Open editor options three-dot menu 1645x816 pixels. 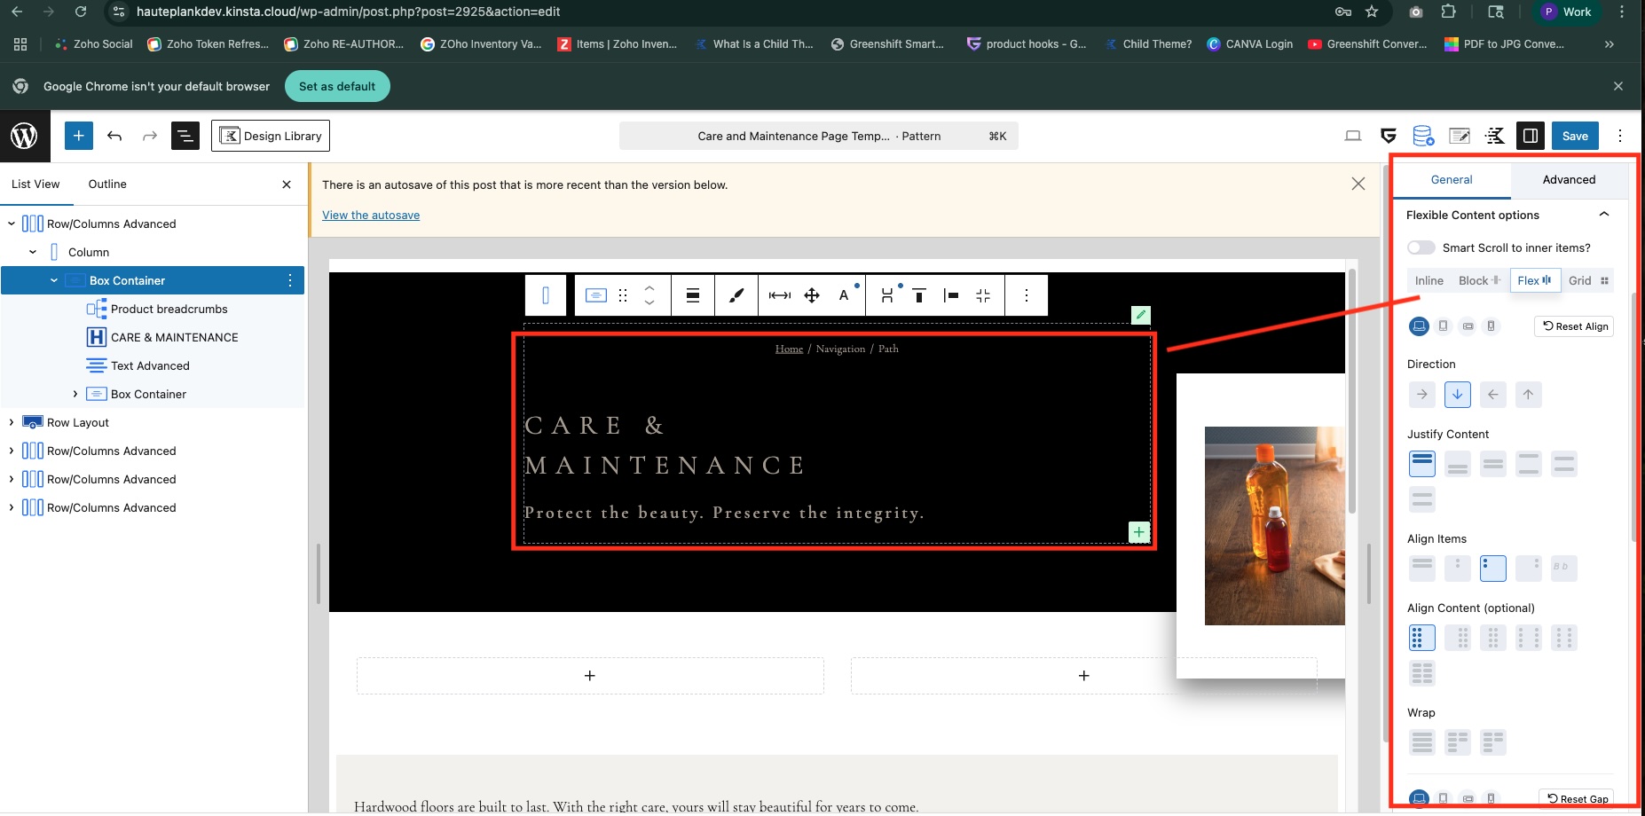pos(1620,136)
